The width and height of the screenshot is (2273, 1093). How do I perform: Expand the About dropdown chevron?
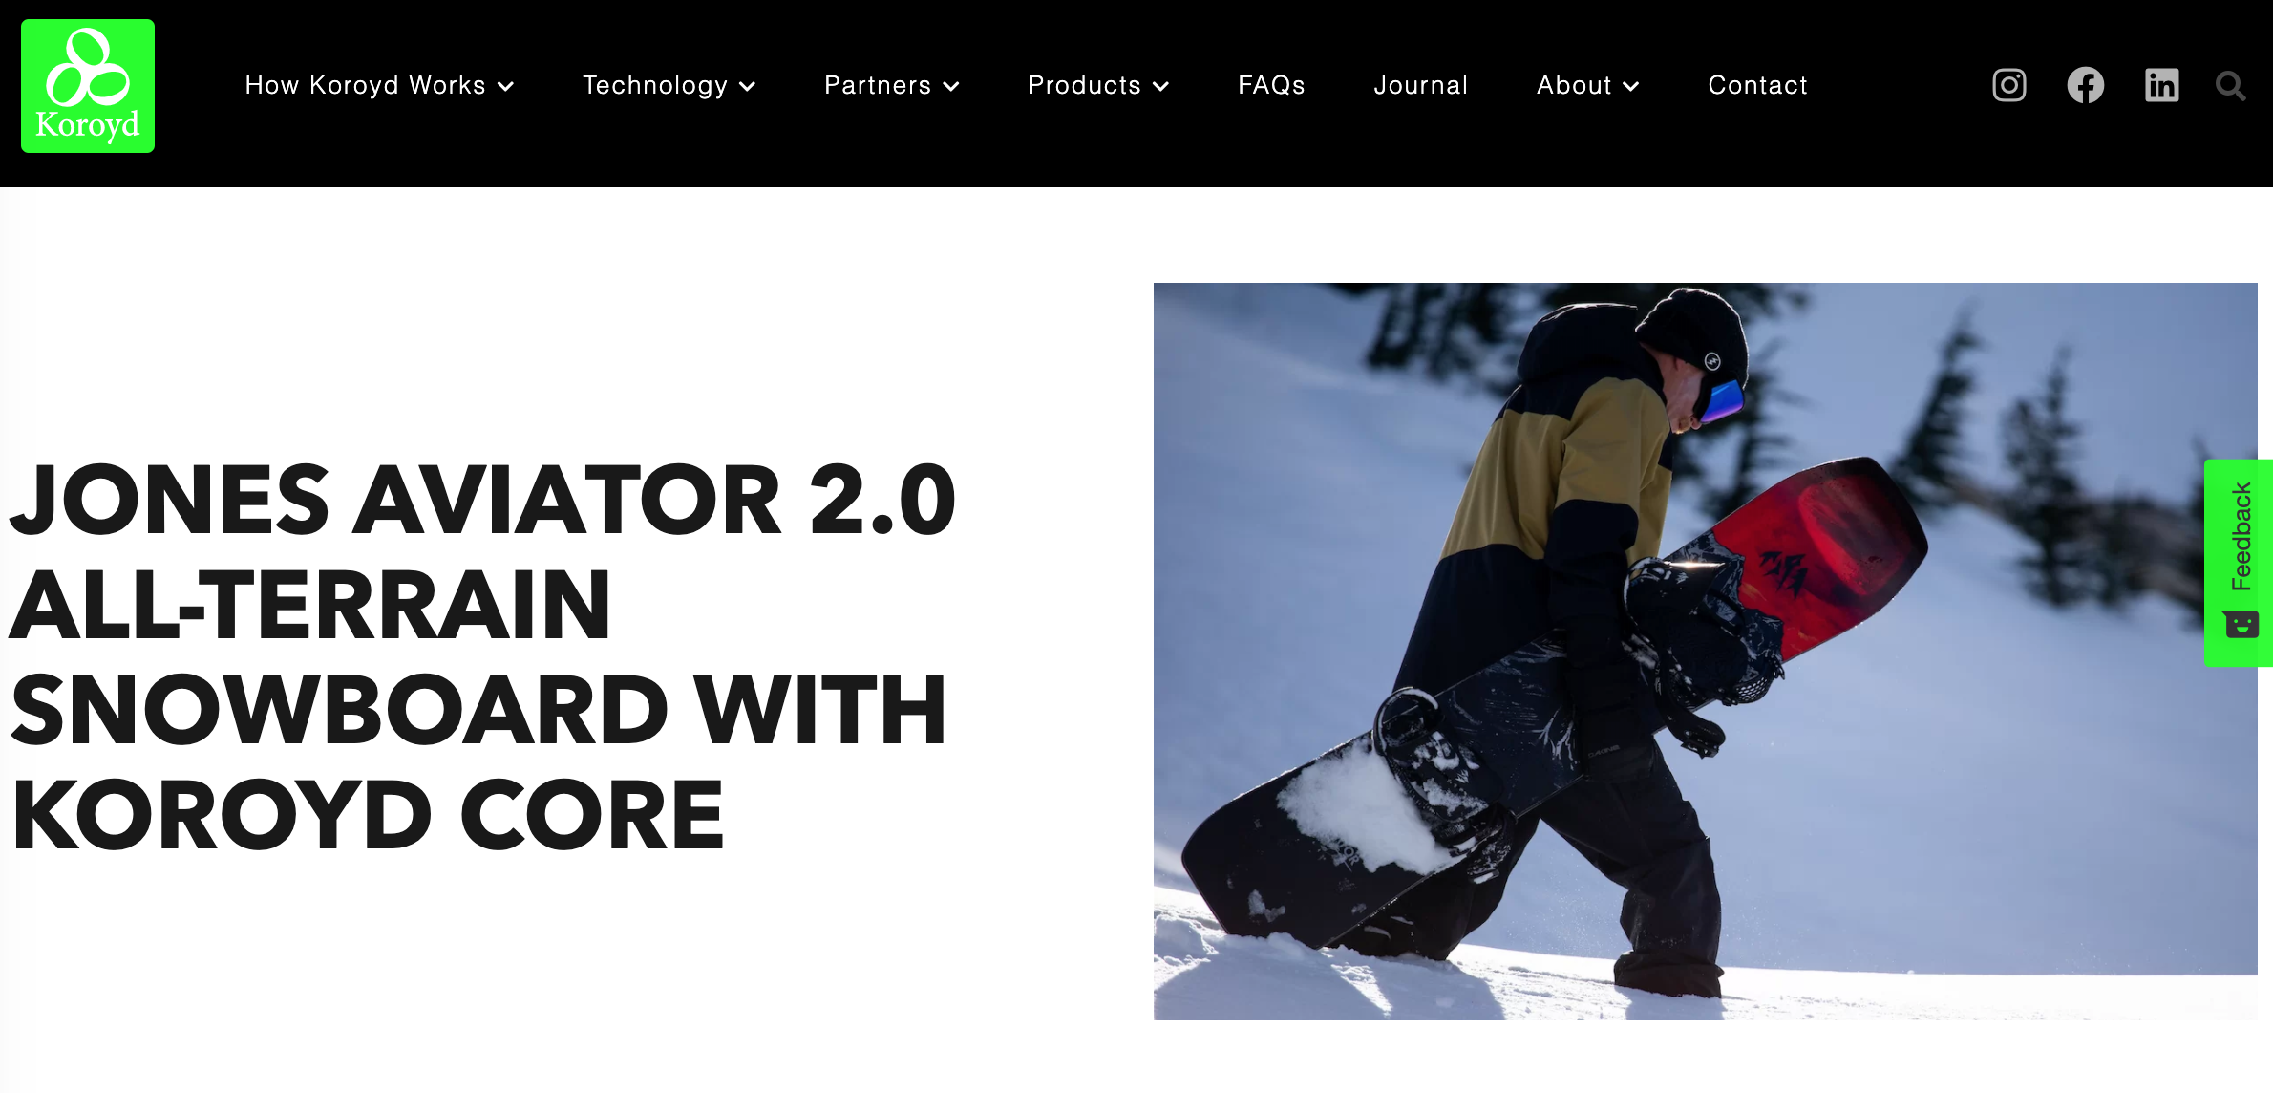coord(1631,87)
